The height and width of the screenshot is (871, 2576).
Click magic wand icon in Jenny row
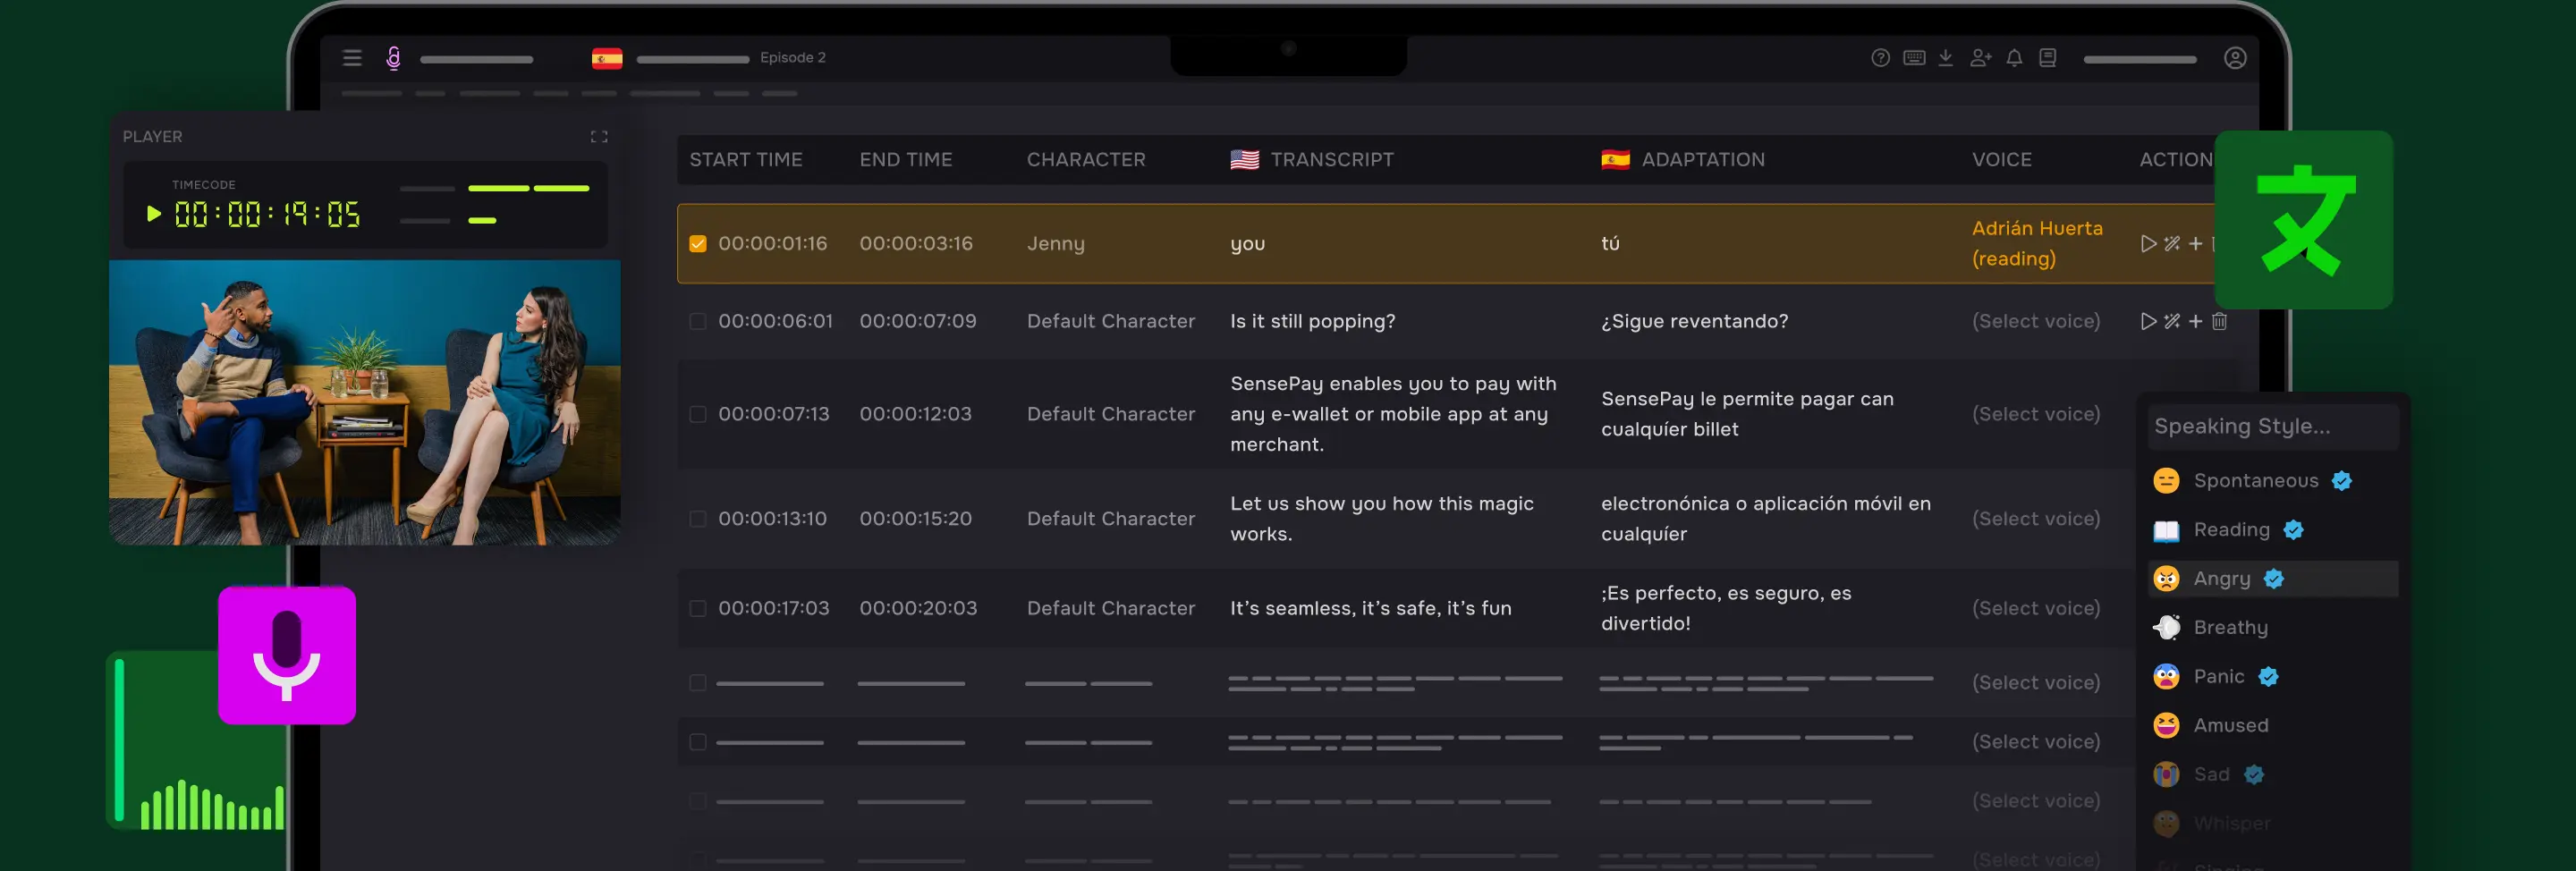(x=2171, y=243)
